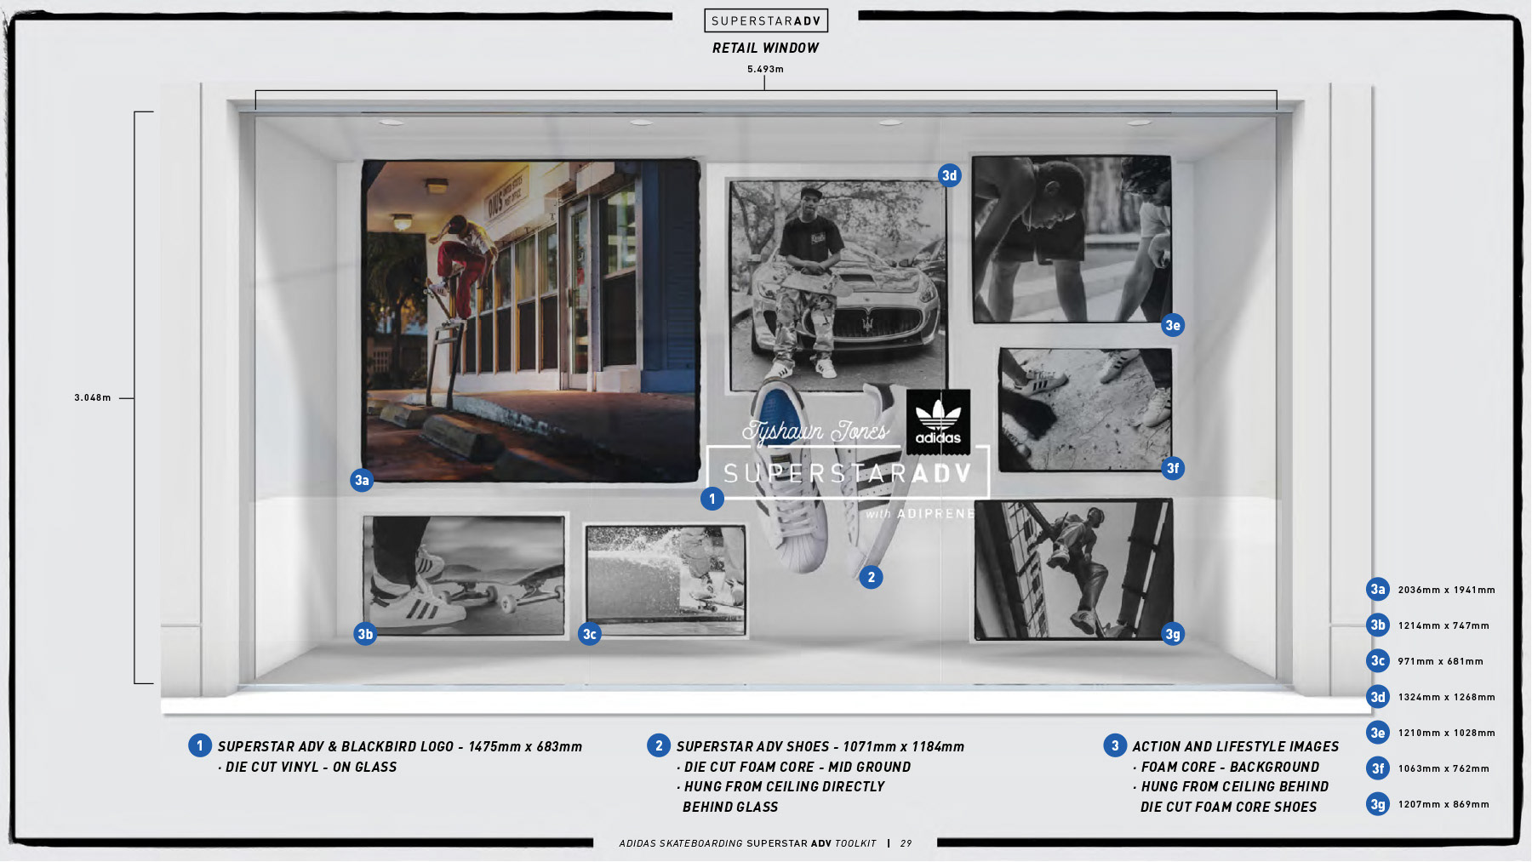
Task: Click the 1214mm x 747mm size text
Action: pyautogui.click(x=1443, y=625)
